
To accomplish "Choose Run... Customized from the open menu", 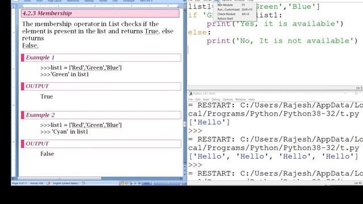I will tap(234, 10).
